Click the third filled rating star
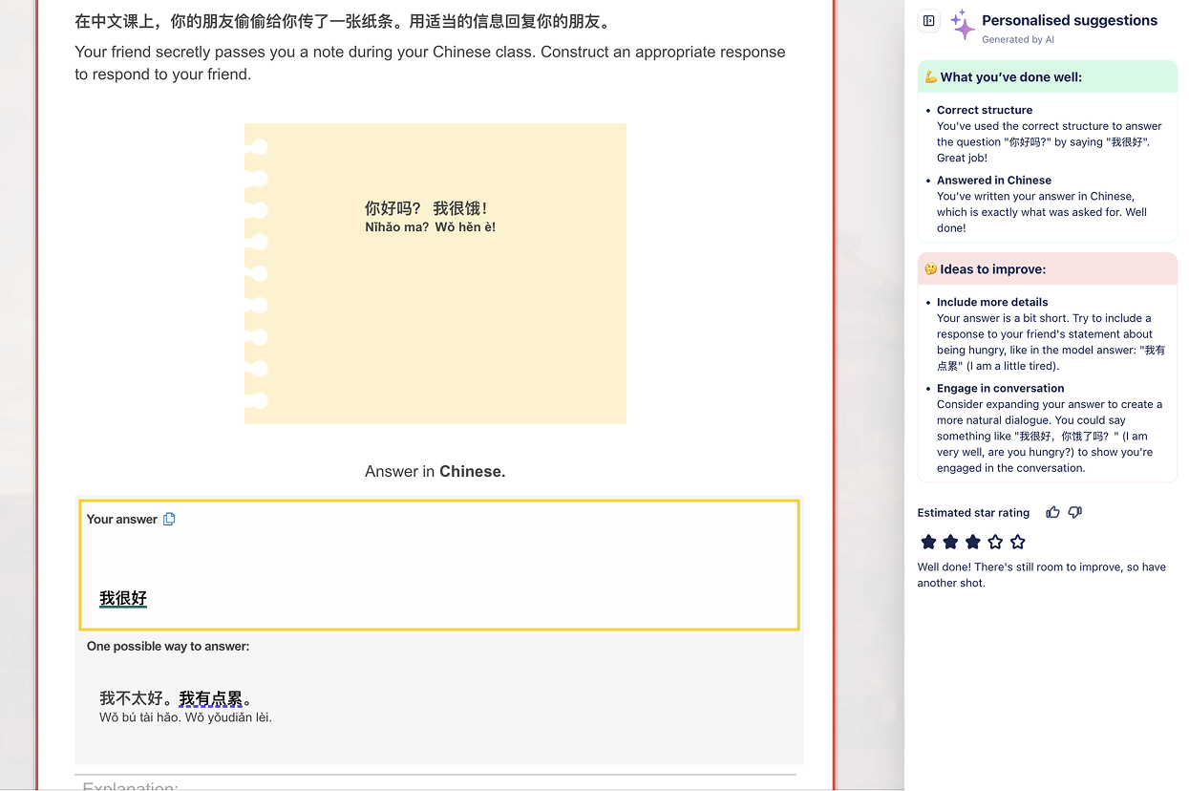The image size is (1189, 791). pos(973,543)
